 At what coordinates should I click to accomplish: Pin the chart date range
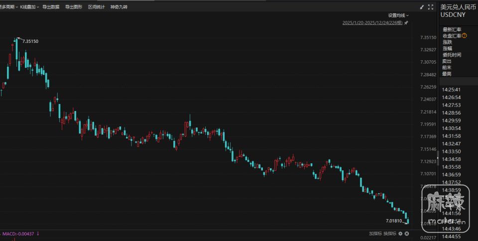pos(406,23)
